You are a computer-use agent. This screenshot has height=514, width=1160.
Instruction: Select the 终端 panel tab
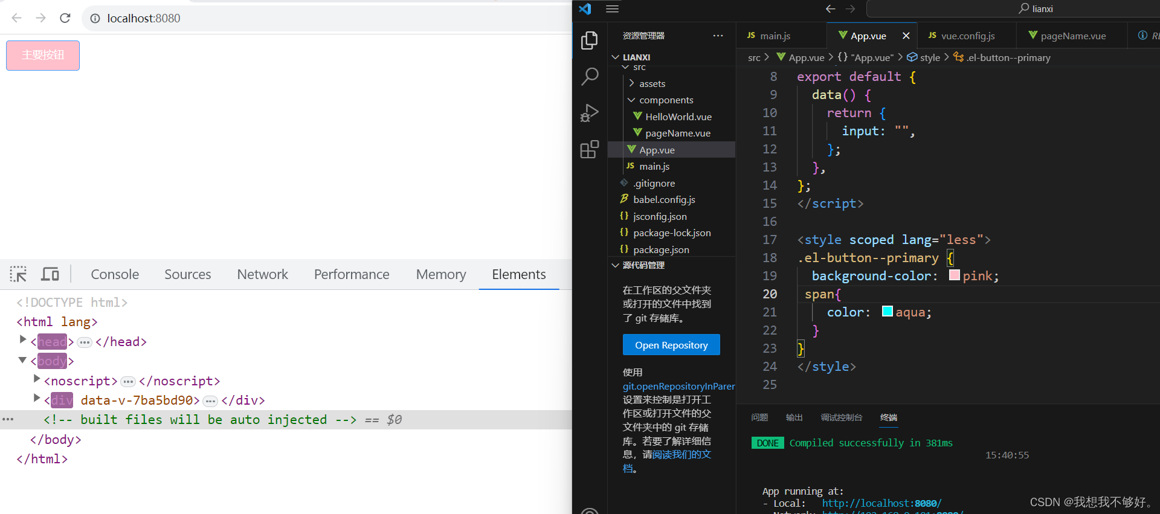coord(889,417)
